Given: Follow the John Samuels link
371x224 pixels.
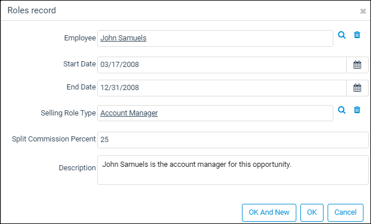Looking at the screenshot, I should 123,38.
